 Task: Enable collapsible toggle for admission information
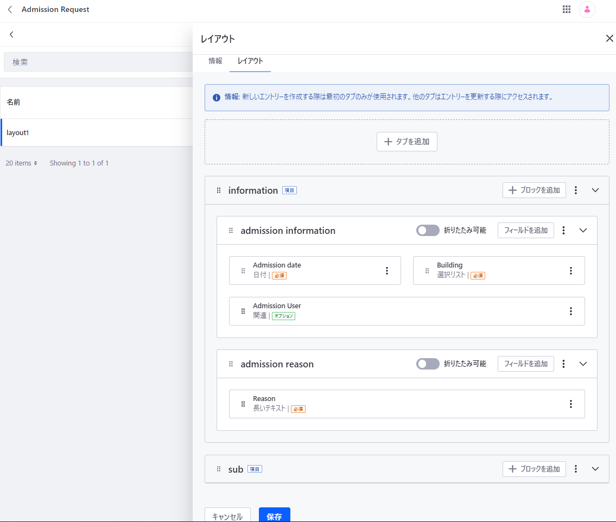428,231
